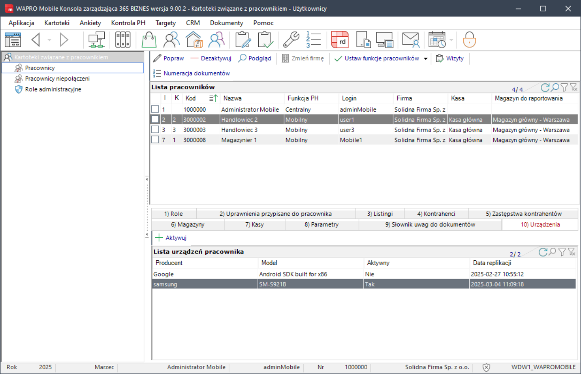Click the Podgląd button
This screenshot has width=581, height=374.
255,59
